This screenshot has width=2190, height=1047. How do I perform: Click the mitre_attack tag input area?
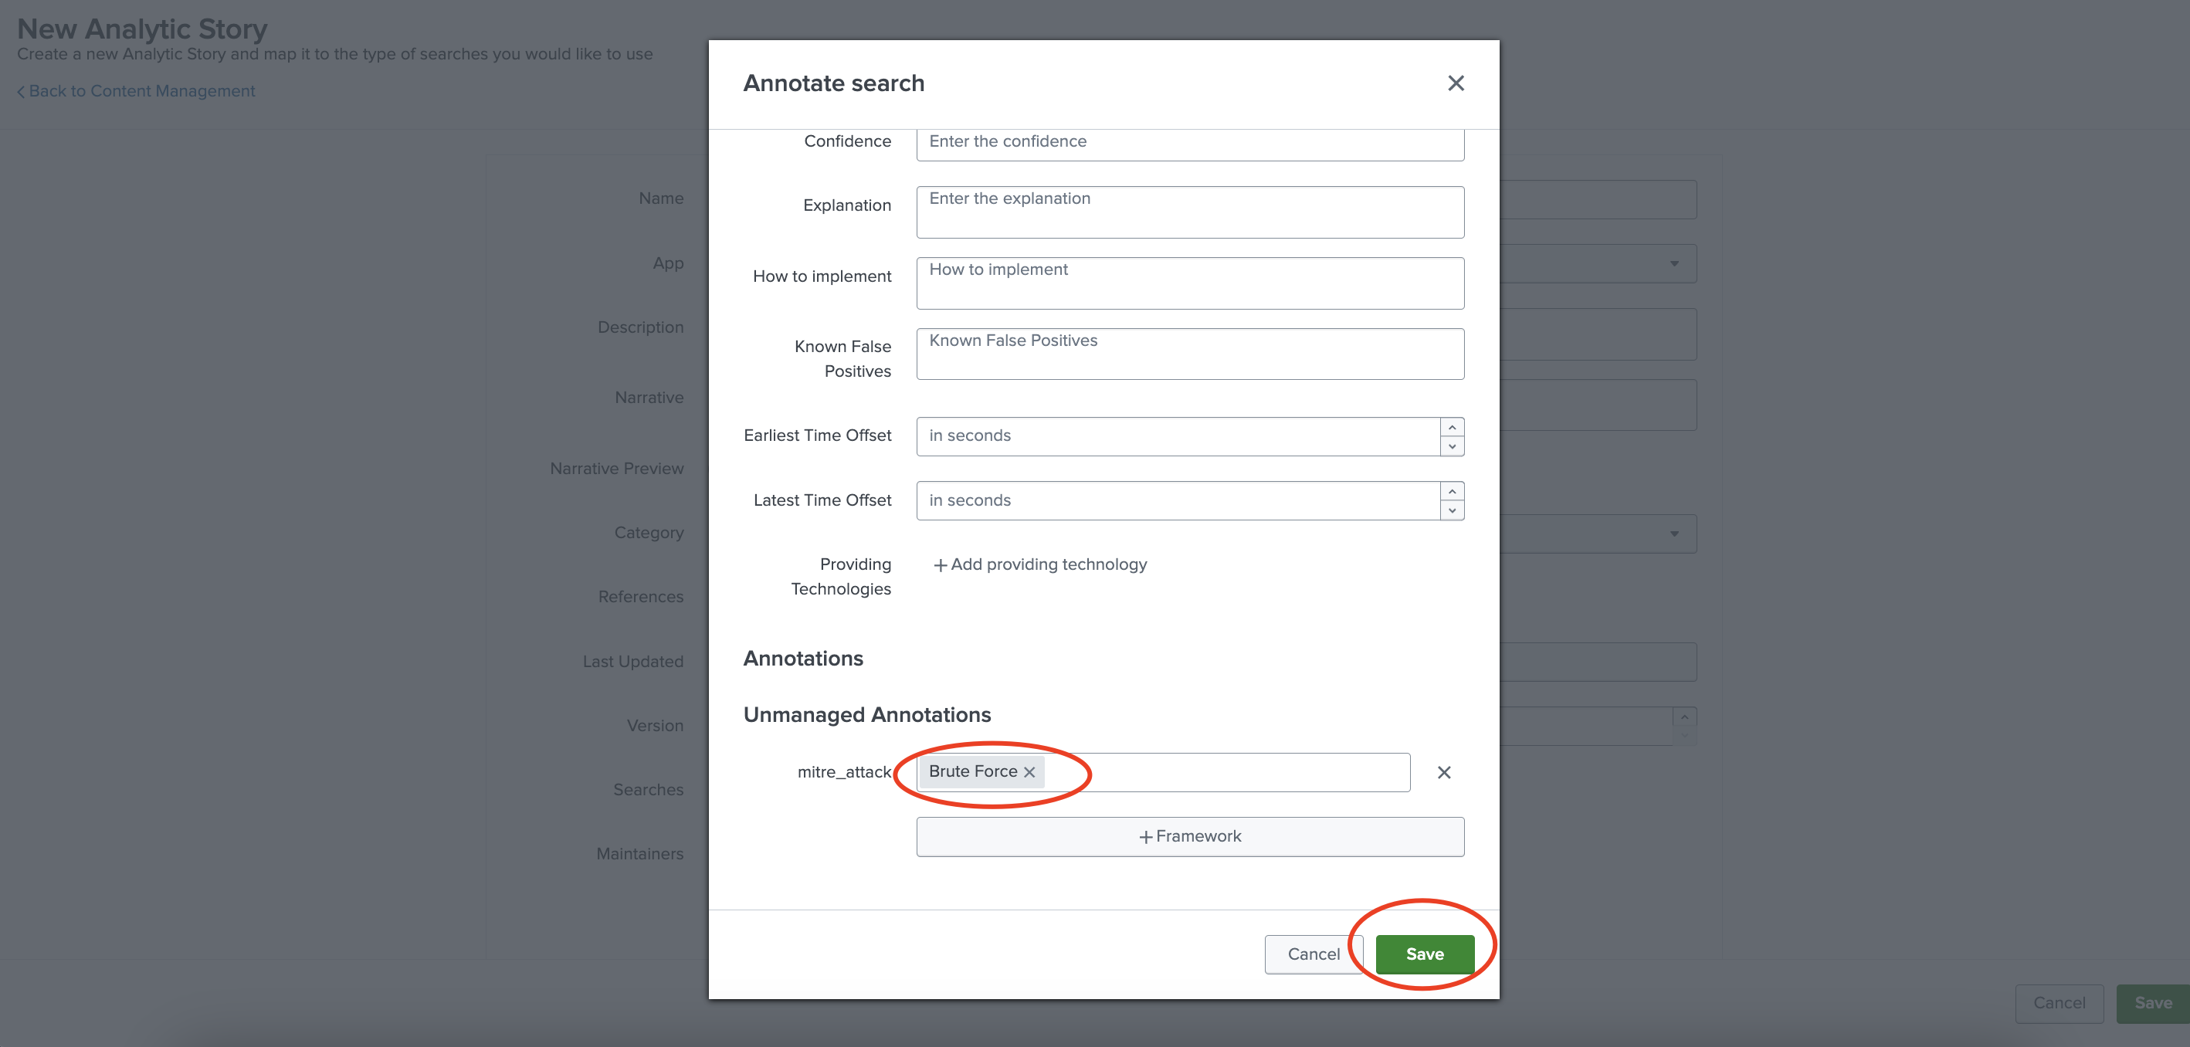[x=1224, y=772]
